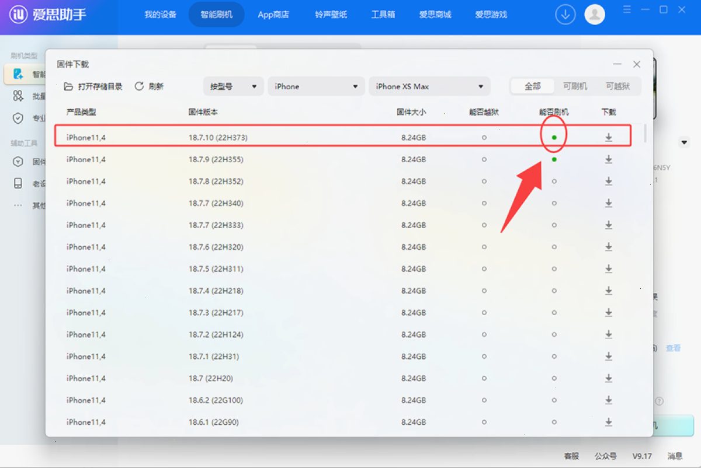
Task: Select the 18.6.2 (22G100) version text
Action: [216, 400]
